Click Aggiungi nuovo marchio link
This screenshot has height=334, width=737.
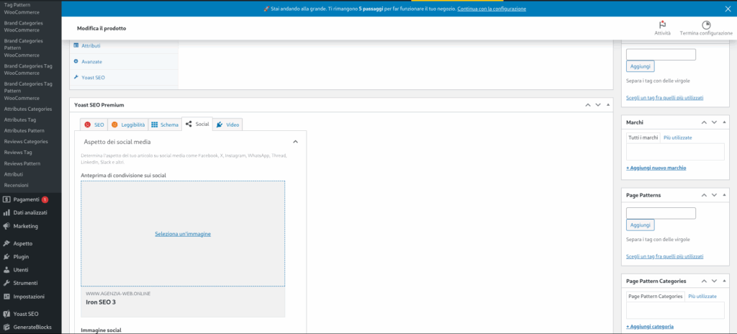(x=656, y=168)
